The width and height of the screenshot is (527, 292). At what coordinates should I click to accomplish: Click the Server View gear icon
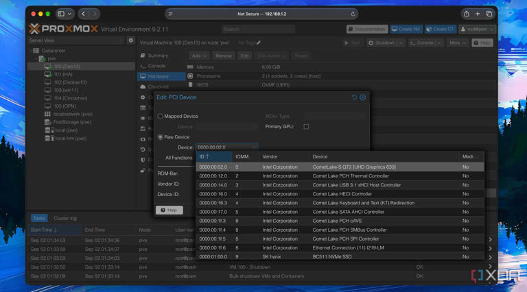(131, 40)
